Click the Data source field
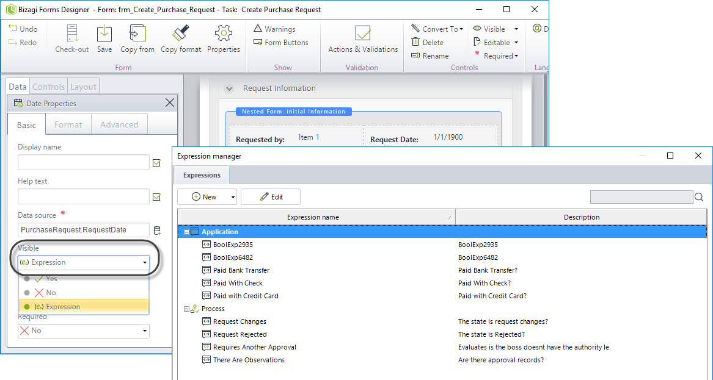 (84, 230)
